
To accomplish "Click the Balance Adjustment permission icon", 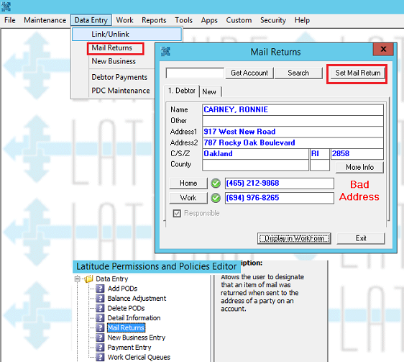I will pos(100,298).
